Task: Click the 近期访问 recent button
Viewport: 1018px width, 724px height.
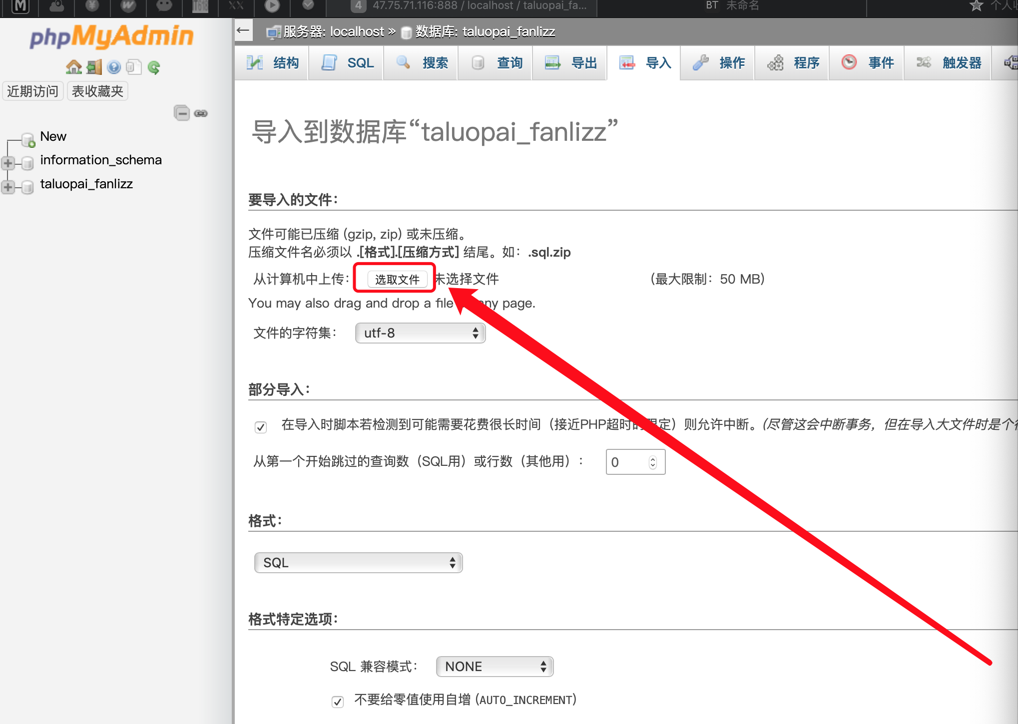Action: [32, 91]
